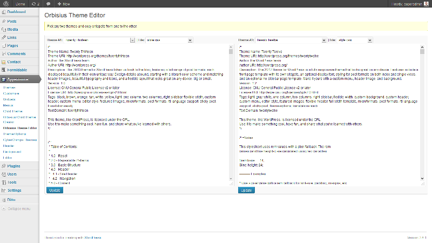Screen dimensions: 432x243
Task: Click the Ditto menu icon
Action: point(4,200)
